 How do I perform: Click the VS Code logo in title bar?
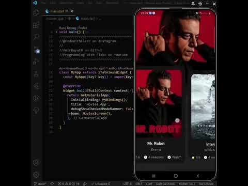pos(35,3)
